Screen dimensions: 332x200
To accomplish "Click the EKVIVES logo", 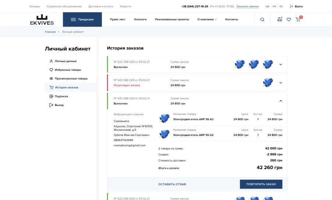I will tap(42, 20).
